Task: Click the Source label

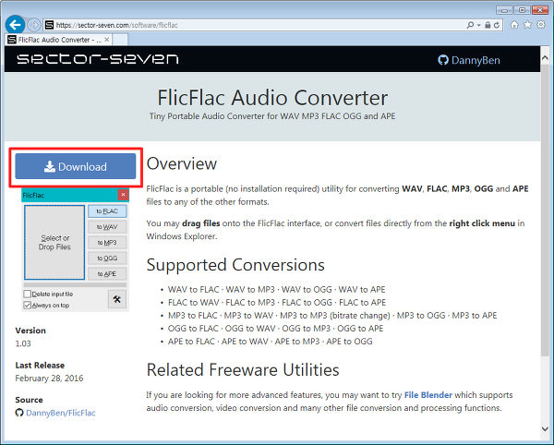Action: (29, 400)
